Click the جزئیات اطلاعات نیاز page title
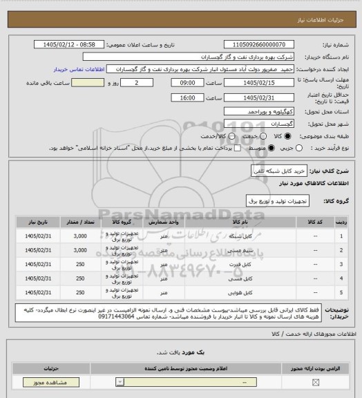 [x=321, y=20]
